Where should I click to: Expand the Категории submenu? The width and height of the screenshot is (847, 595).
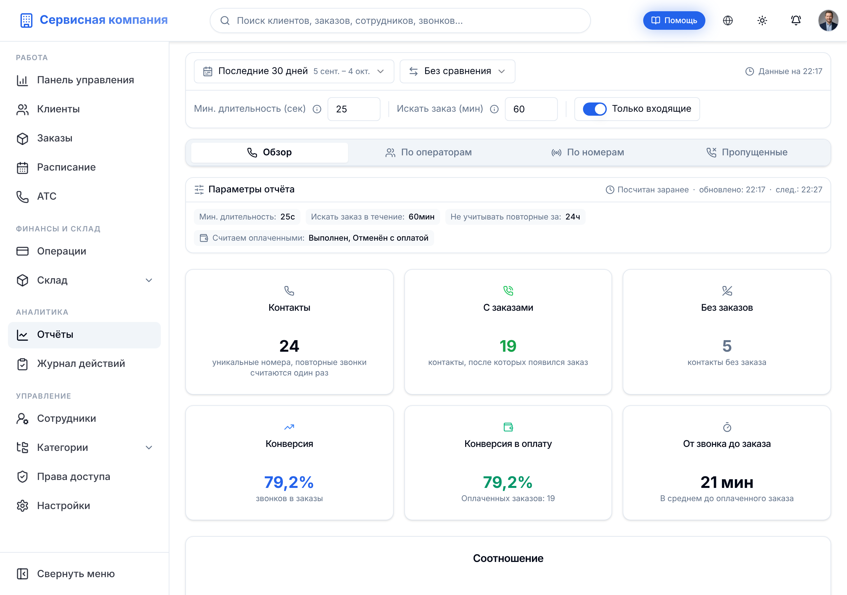tap(149, 448)
